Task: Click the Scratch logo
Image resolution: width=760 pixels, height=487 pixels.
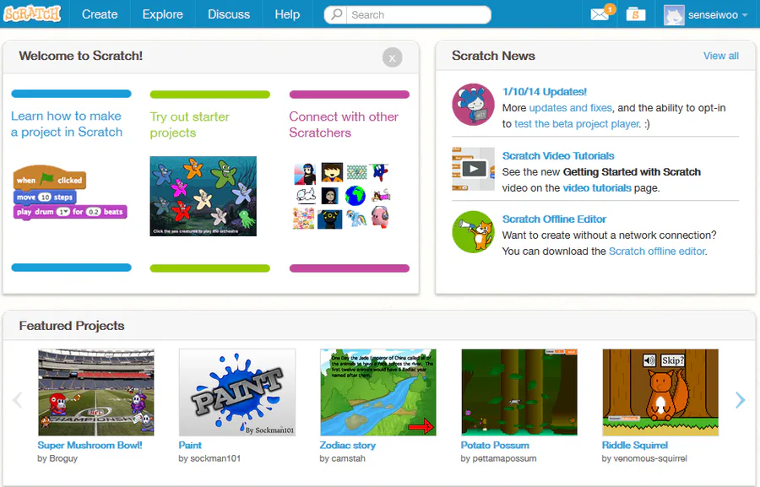Action: tap(32, 14)
